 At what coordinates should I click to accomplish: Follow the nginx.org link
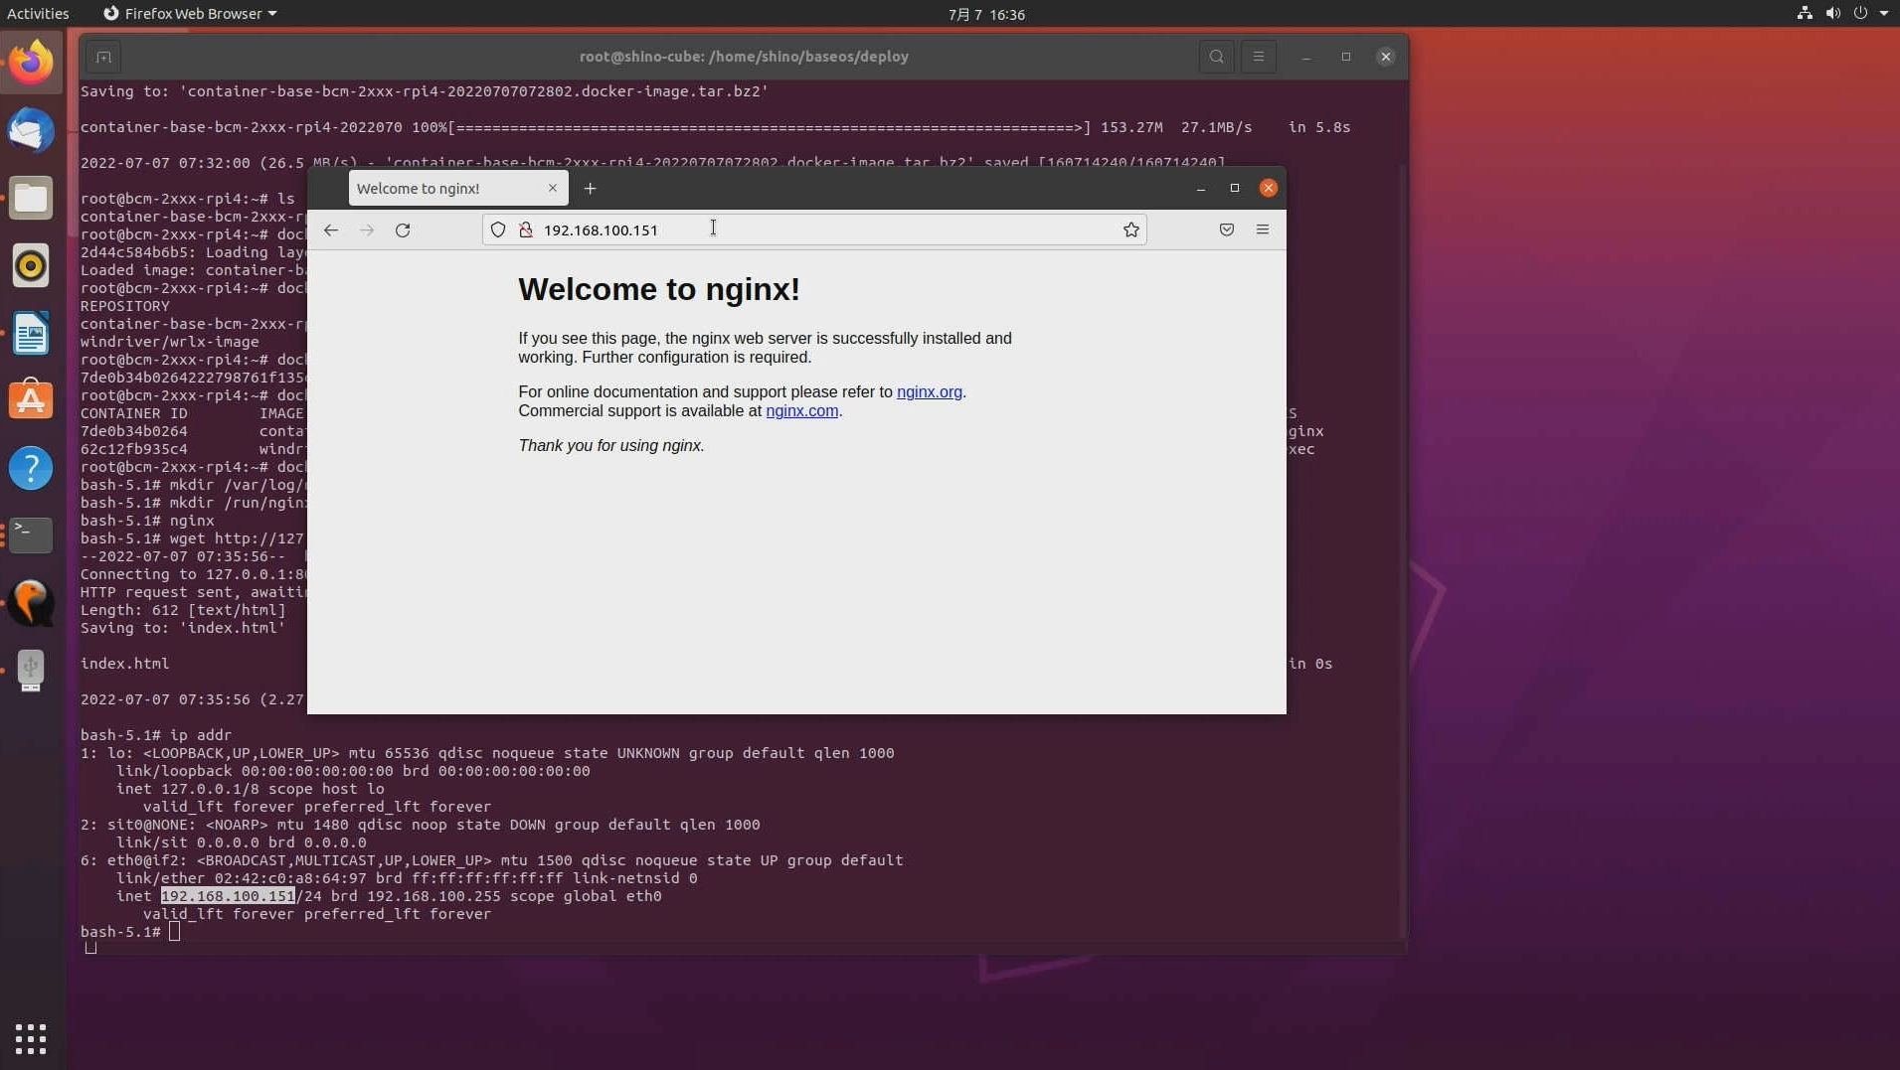(929, 391)
